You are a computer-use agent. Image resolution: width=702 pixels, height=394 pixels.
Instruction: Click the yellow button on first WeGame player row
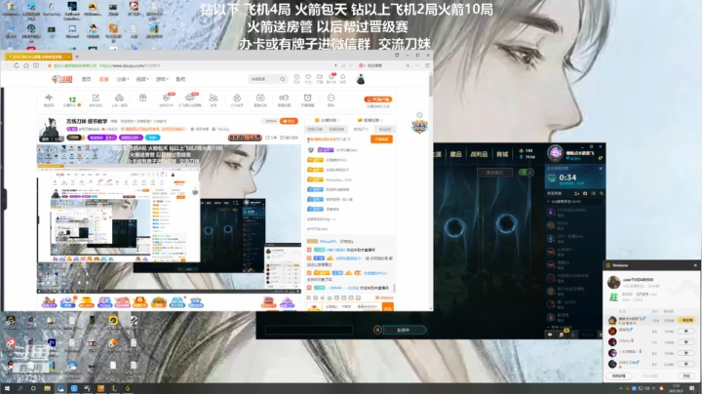point(685,320)
